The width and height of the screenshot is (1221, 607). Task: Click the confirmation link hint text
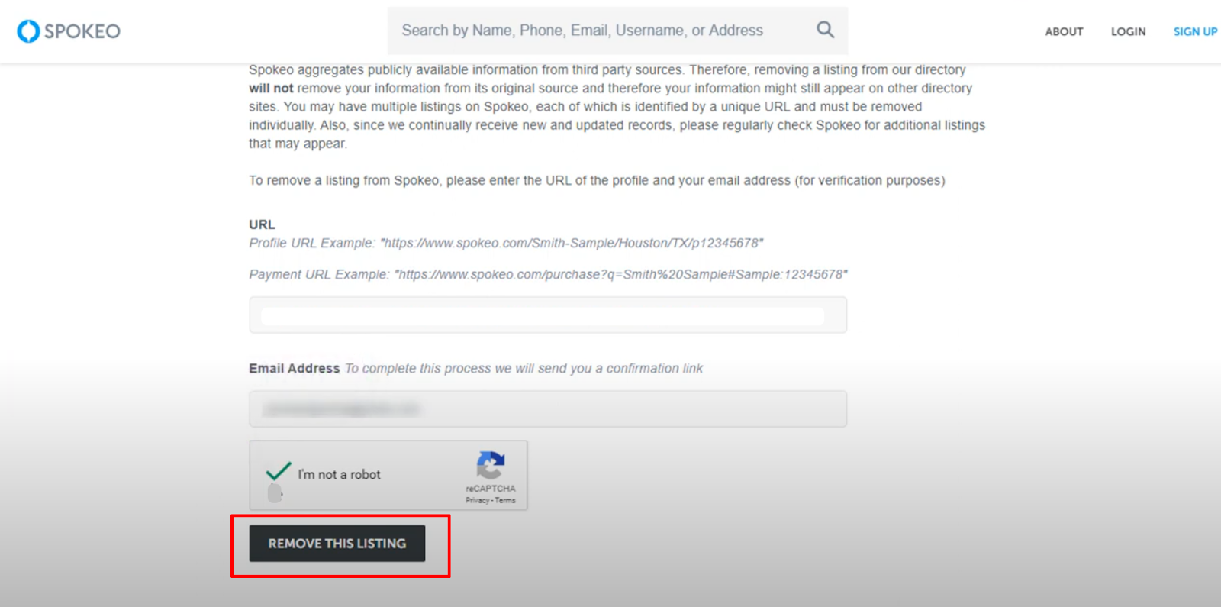[524, 368]
